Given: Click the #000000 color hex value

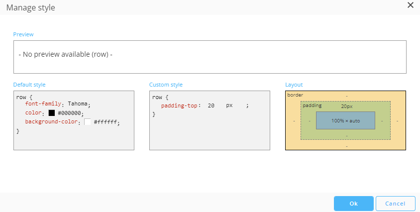Looking at the screenshot, I should [69, 113].
